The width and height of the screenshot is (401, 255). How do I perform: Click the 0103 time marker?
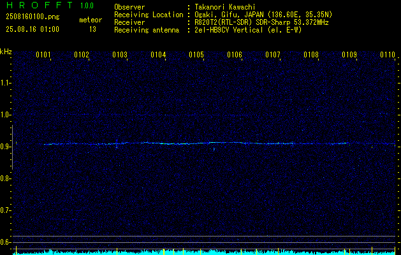click(x=120, y=55)
